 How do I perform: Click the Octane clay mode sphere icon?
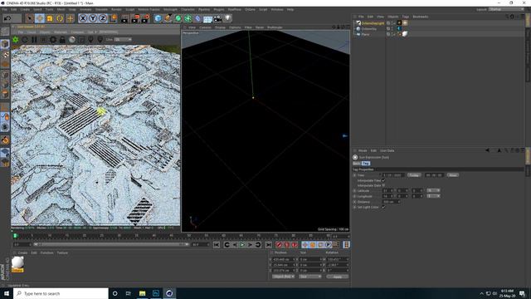coord(72,40)
